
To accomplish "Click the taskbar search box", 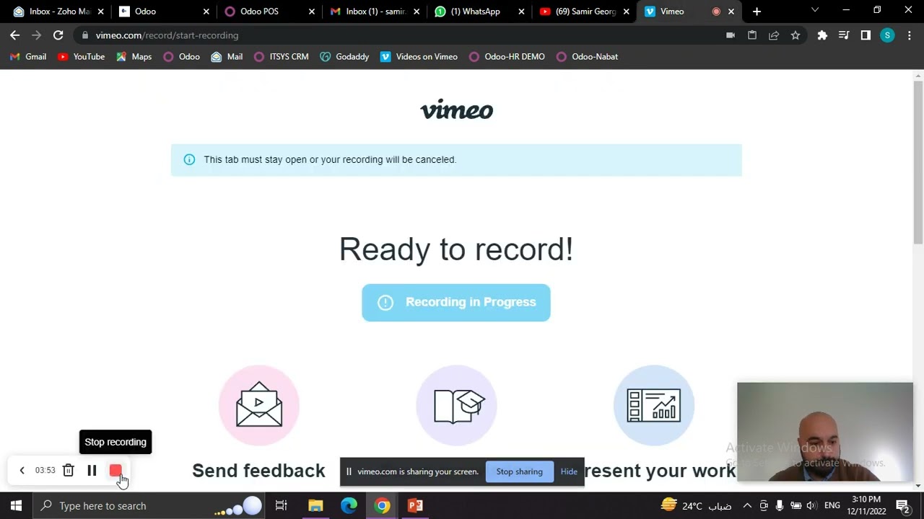I will pyautogui.click(x=149, y=506).
